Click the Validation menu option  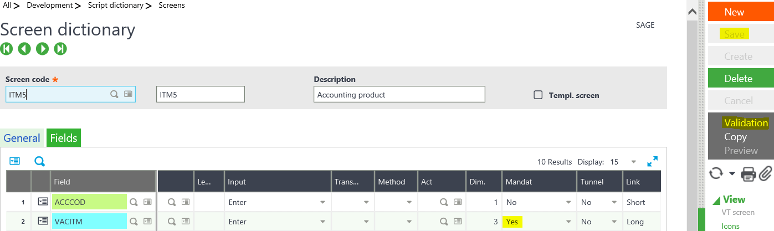[746, 123]
